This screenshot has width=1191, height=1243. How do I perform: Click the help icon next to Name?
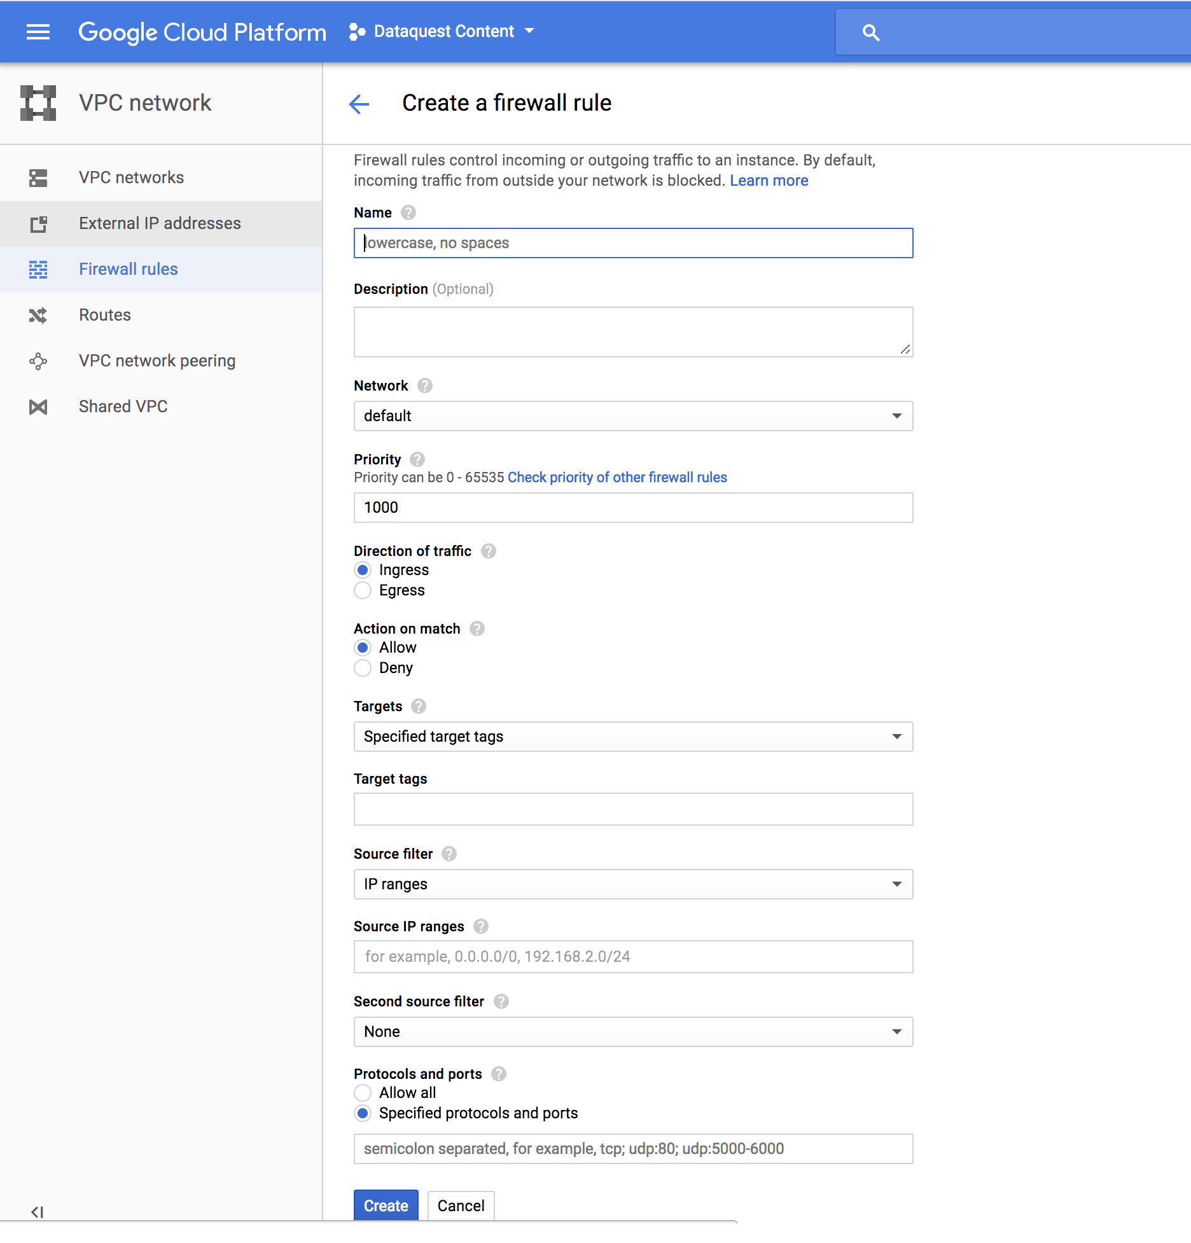click(x=408, y=212)
